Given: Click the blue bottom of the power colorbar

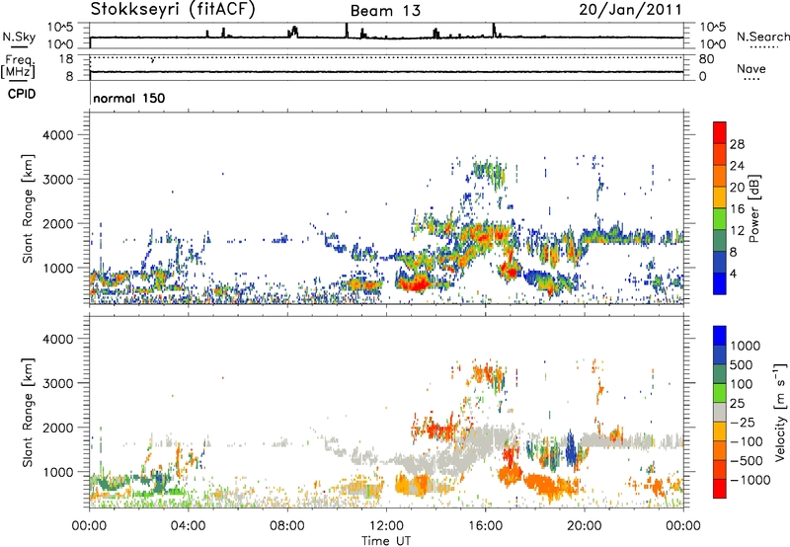Looking at the screenshot, I should (x=720, y=284).
